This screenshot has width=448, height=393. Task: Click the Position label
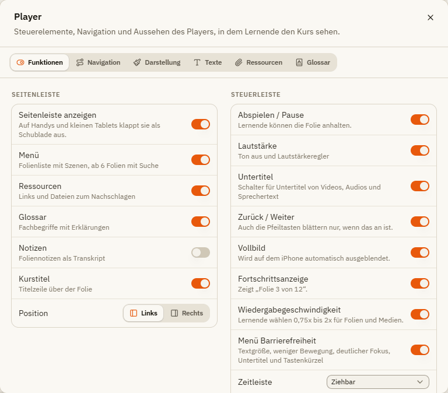click(33, 313)
